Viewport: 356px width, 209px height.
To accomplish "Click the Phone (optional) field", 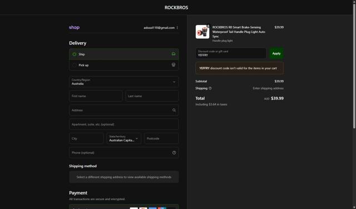I will point(123,153).
